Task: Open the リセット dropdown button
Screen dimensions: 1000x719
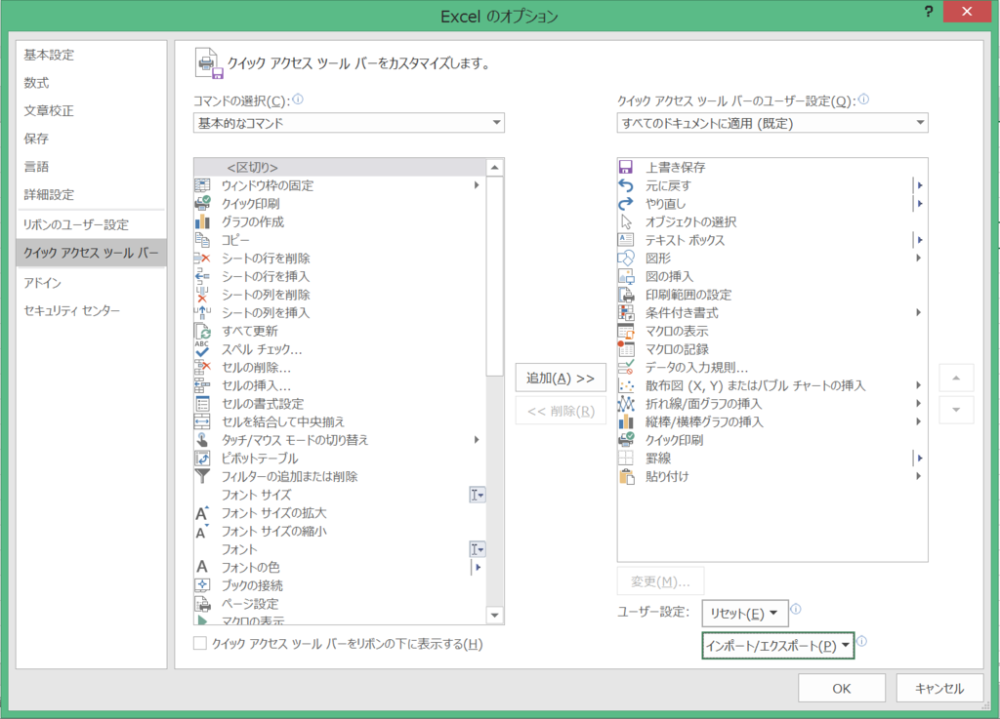Action: click(x=745, y=614)
